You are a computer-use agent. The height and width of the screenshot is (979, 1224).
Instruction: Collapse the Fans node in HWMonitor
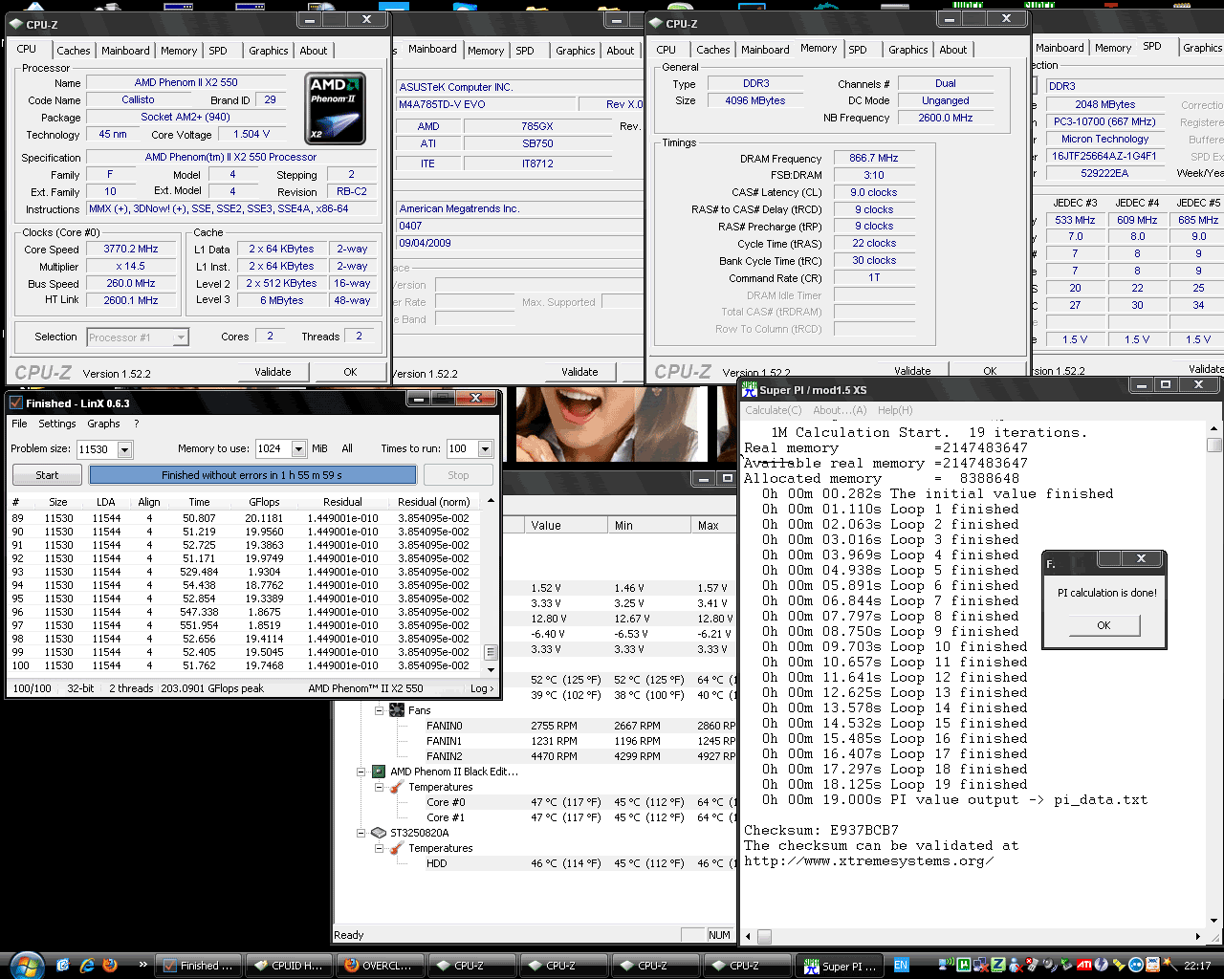point(380,710)
